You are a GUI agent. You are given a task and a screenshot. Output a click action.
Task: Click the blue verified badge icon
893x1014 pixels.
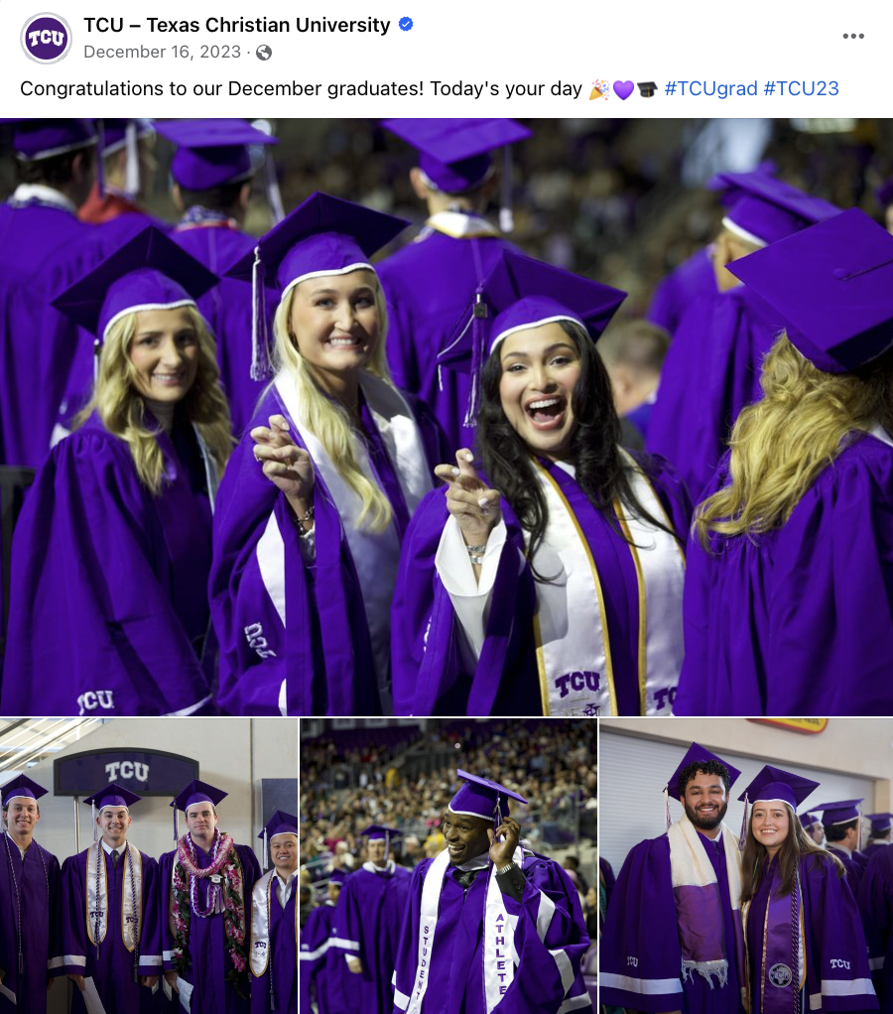point(406,25)
